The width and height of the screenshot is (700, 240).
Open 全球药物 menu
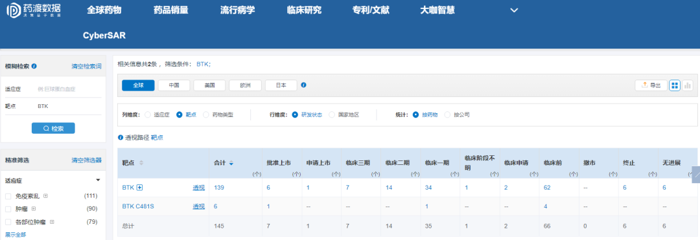(x=104, y=10)
